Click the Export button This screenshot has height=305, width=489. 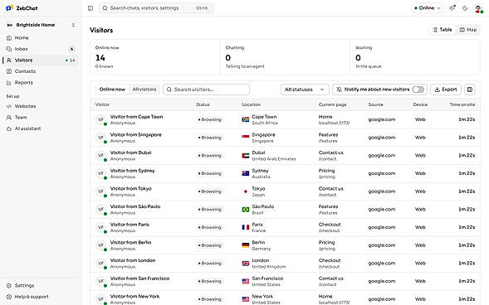pyautogui.click(x=445, y=90)
